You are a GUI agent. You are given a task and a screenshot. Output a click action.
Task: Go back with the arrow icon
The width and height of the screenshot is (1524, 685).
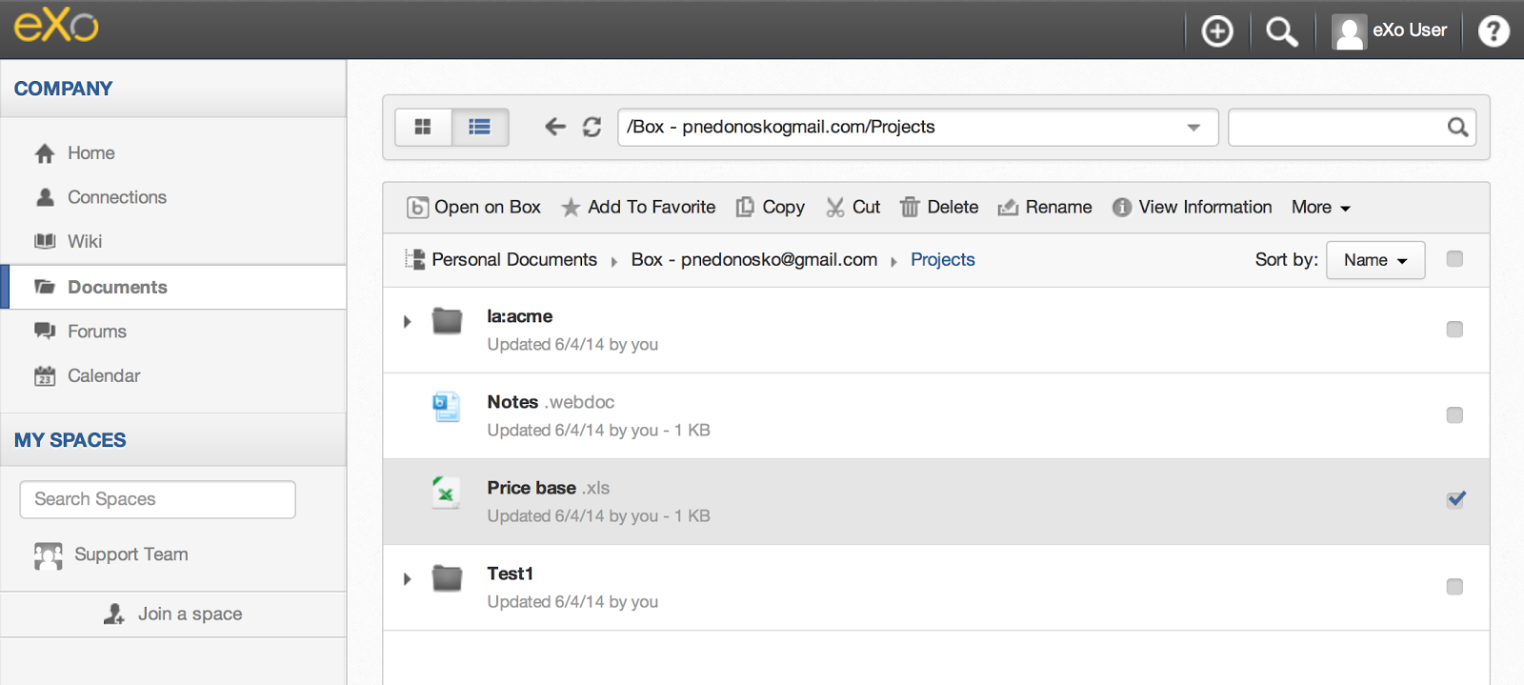(555, 127)
